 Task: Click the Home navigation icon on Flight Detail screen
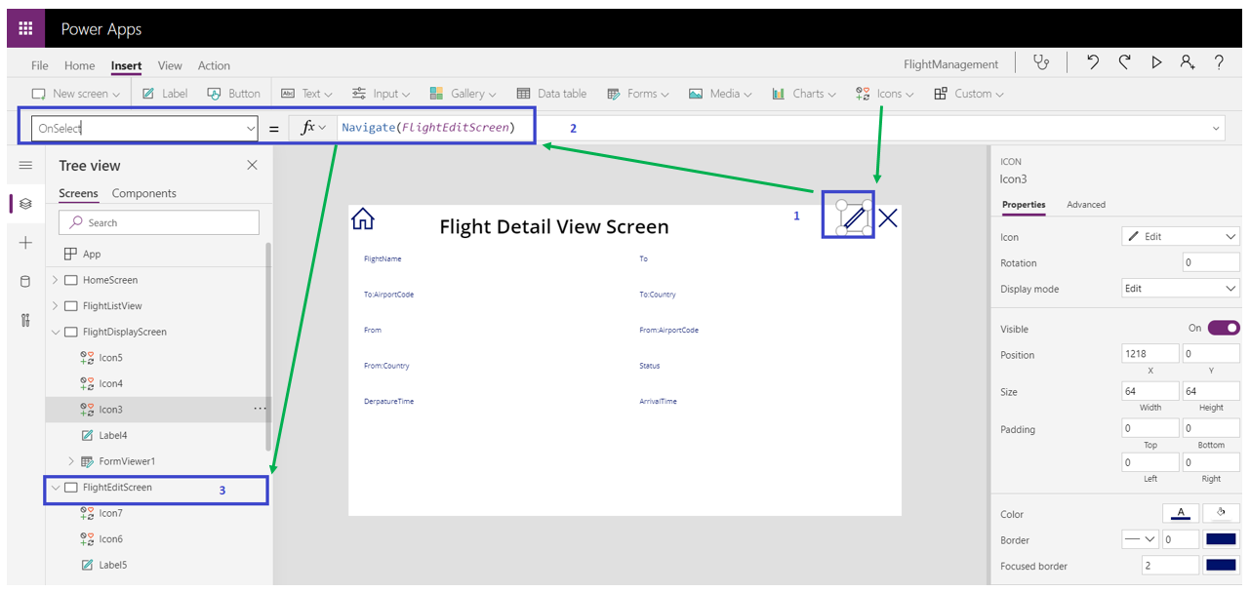[362, 218]
